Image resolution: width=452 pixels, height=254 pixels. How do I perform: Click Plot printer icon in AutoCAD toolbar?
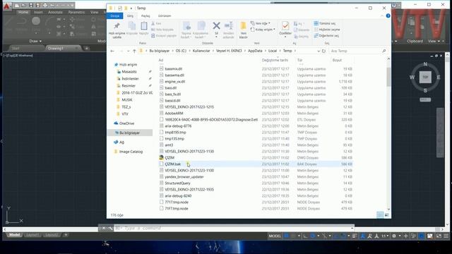[x=45, y=6]
